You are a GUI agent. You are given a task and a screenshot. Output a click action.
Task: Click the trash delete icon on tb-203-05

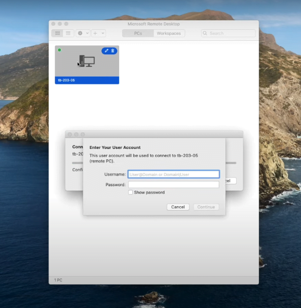(x=113, y=51)
